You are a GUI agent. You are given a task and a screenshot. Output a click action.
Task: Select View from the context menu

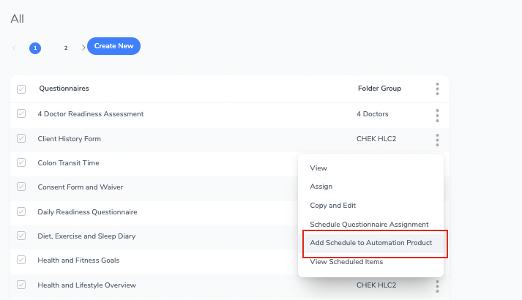pyautogui.click(x=318, y=168)
